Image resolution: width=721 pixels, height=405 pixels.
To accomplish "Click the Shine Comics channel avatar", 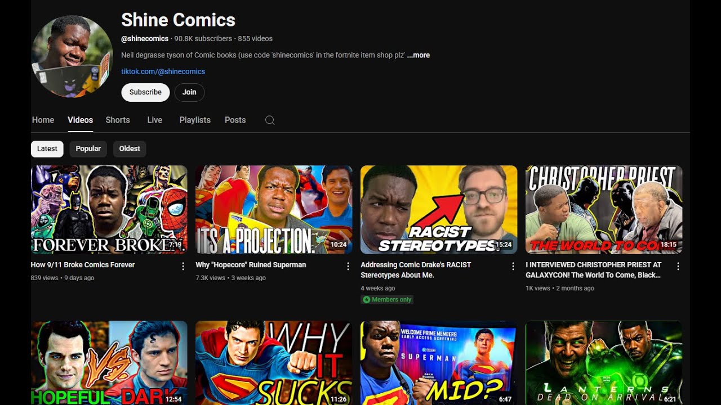I will tap(72, 56).
